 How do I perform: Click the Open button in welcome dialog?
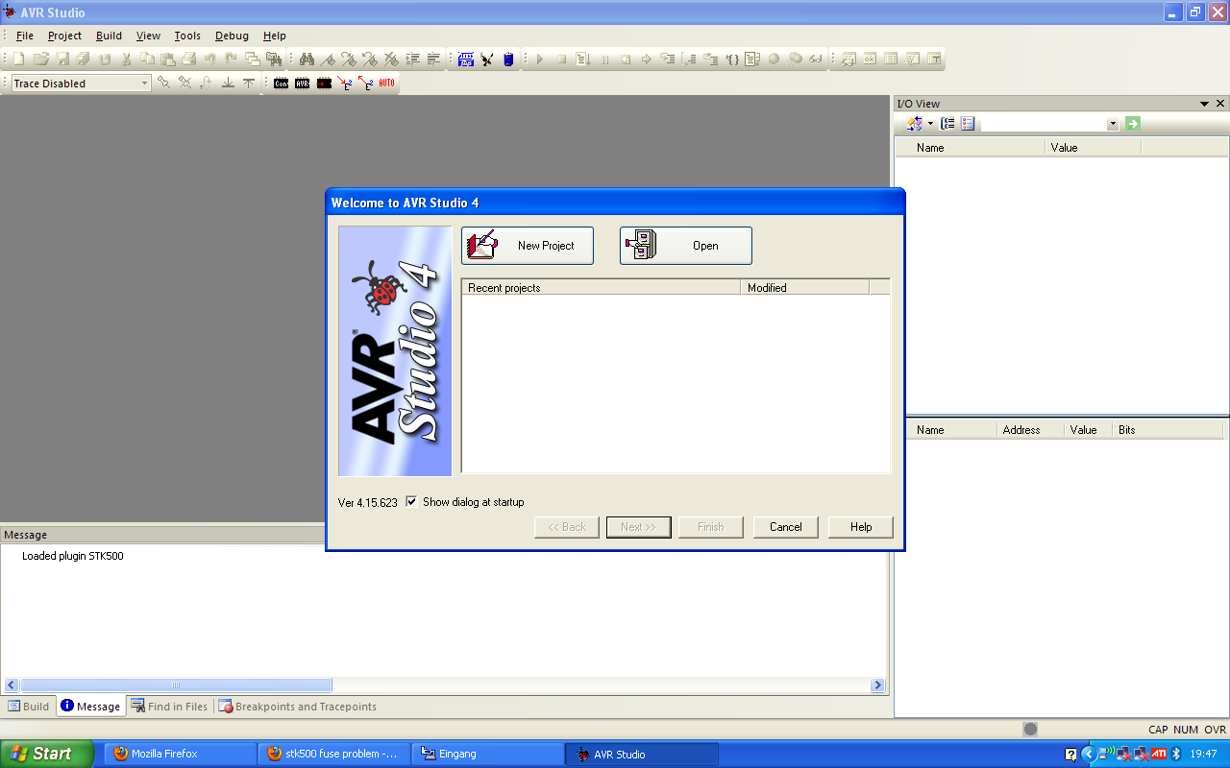point(686,246)
